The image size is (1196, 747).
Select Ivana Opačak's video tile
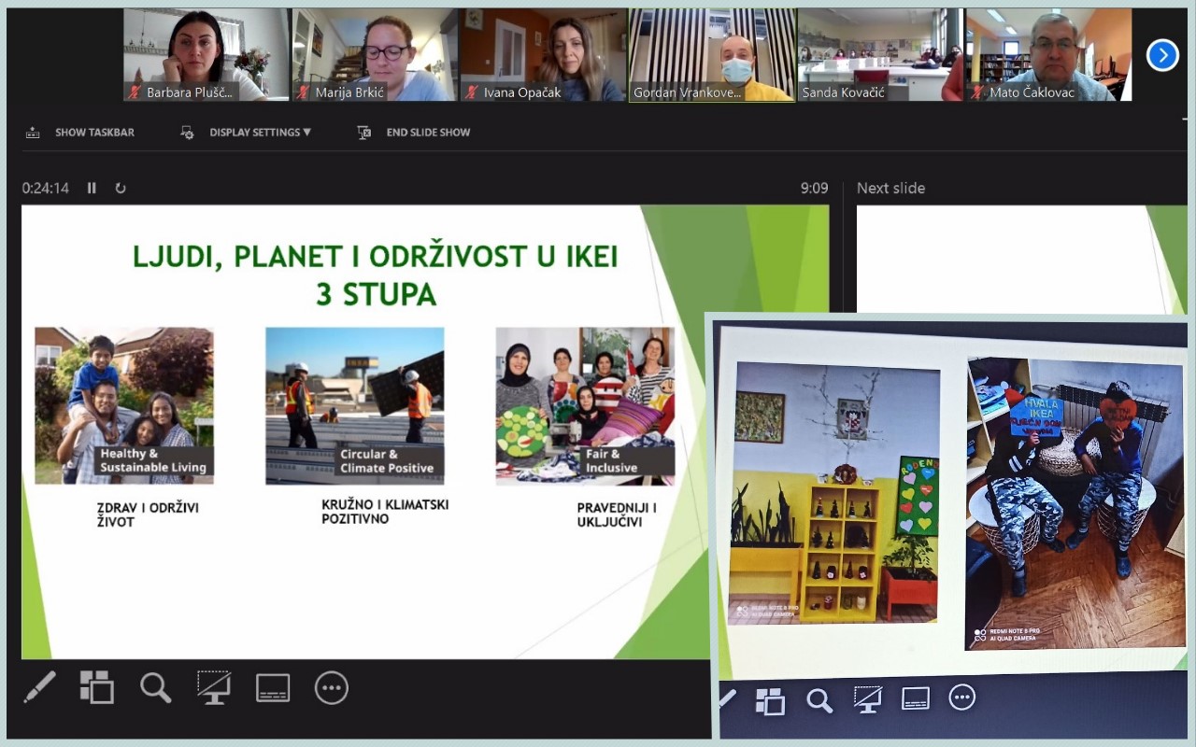(x=544, y=55)
